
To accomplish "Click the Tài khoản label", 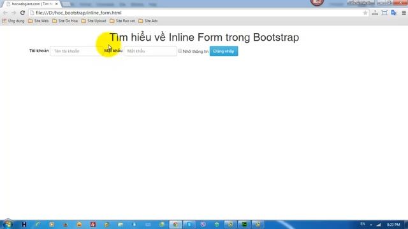I will pos(39,51).
